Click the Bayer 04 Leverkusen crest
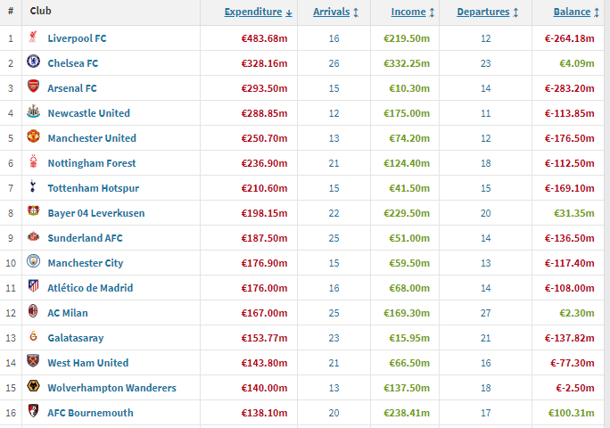610x428 pixels. tap(33, 213)
